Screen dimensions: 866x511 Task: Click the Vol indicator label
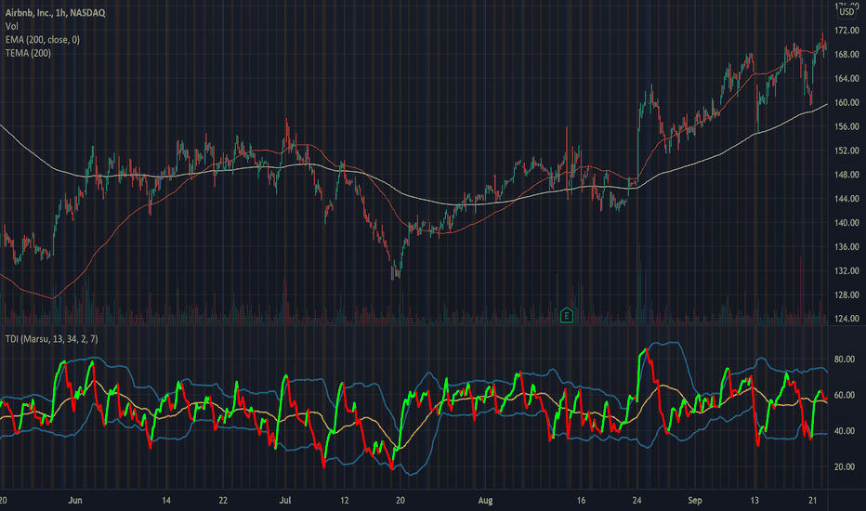[11, 26]
